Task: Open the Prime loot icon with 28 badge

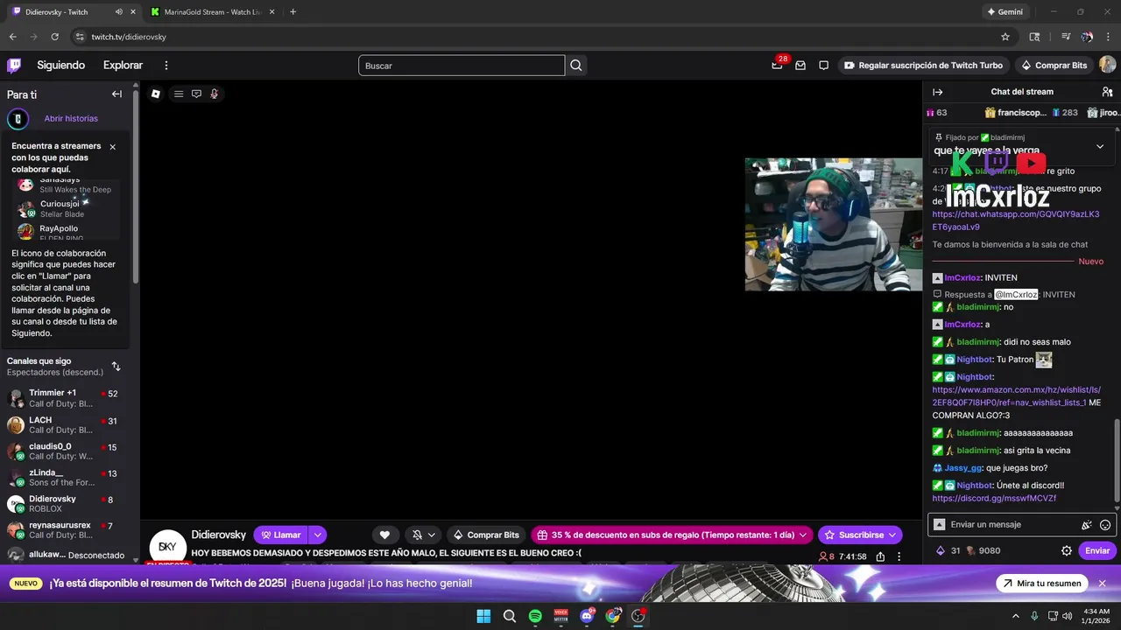Action: pyautogui.click(x=777, y=65)
